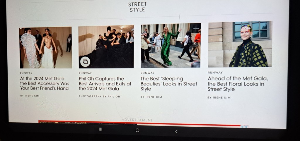
Task: Select the Runway tag above Sleeping Beauties article
Action: click(146, 73)
